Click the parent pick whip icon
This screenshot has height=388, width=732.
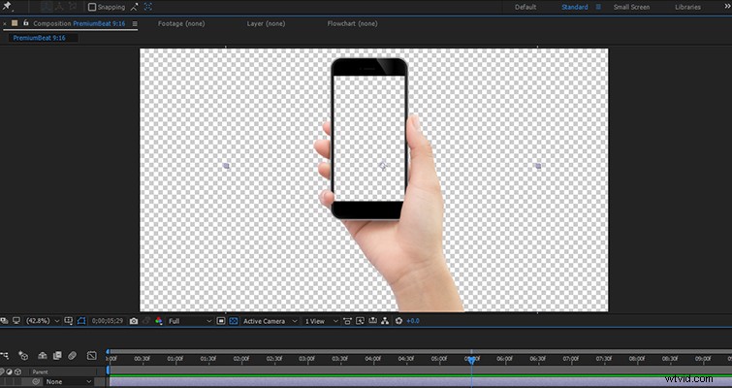[37, 382]
